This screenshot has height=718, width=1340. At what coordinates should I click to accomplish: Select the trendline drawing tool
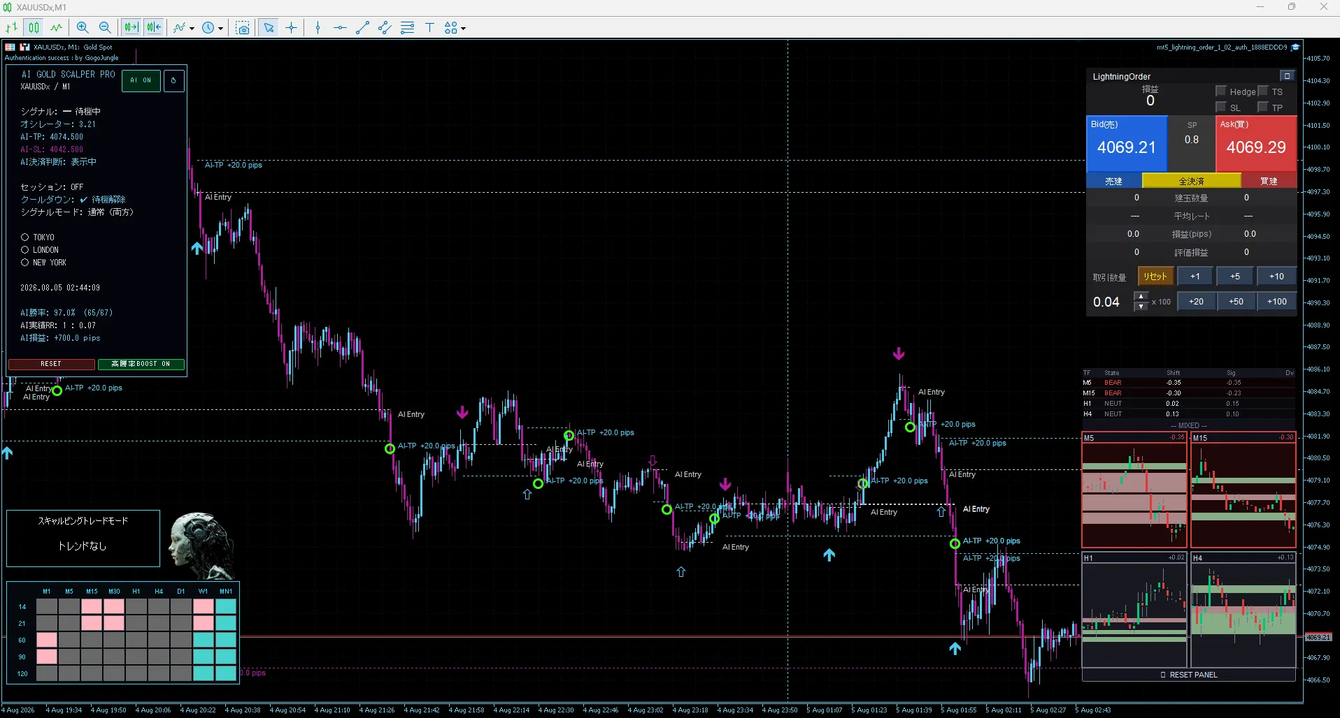[x=362, y=28]
